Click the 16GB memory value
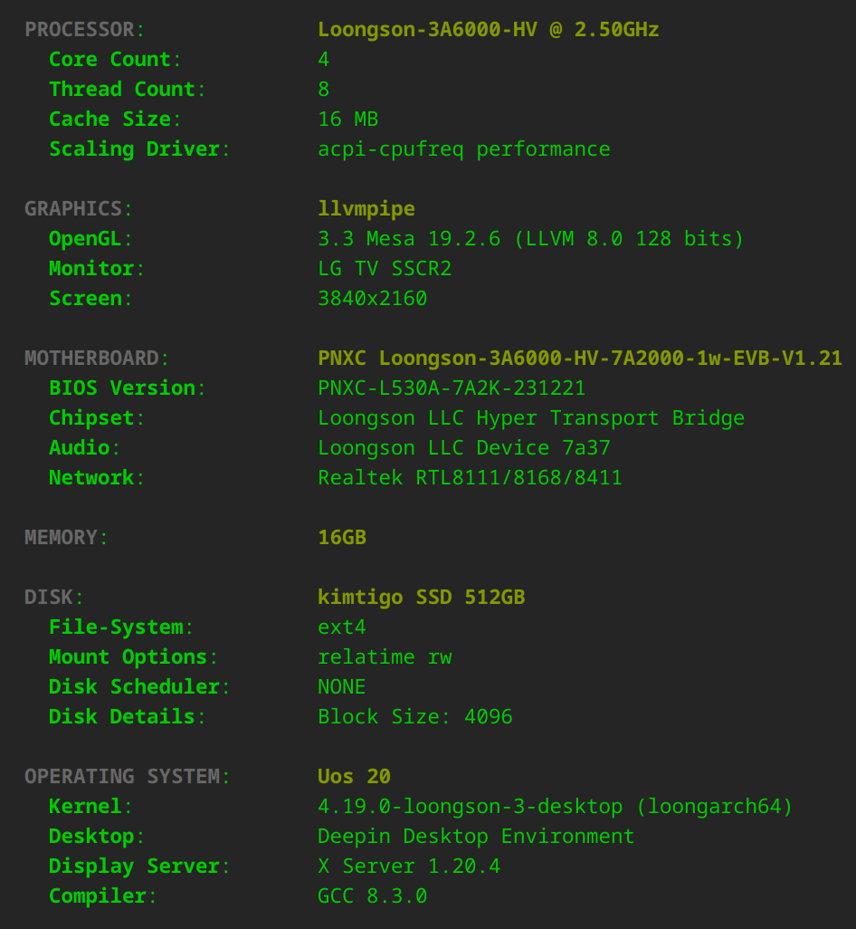The width and height of the screenshot is (856, 929). [x=342, y=538]
